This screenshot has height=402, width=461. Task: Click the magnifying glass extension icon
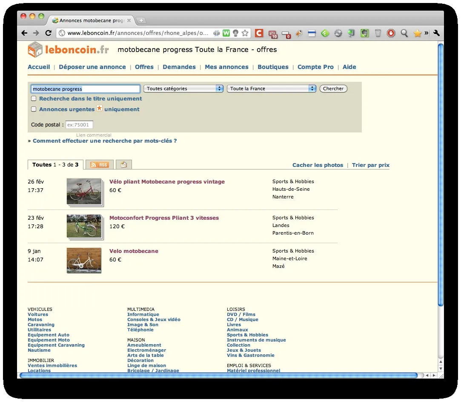404,33
